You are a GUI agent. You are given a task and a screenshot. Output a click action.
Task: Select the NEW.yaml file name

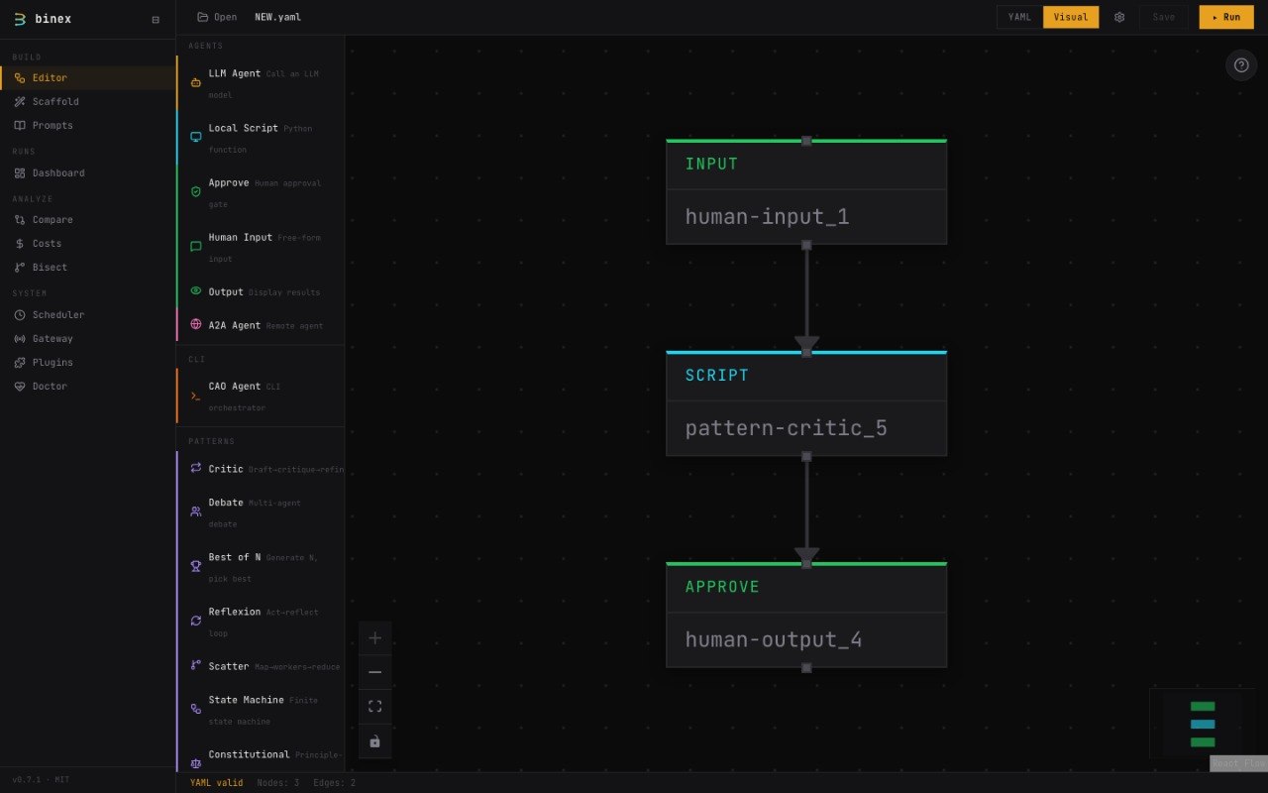click(x=277, y=17)
